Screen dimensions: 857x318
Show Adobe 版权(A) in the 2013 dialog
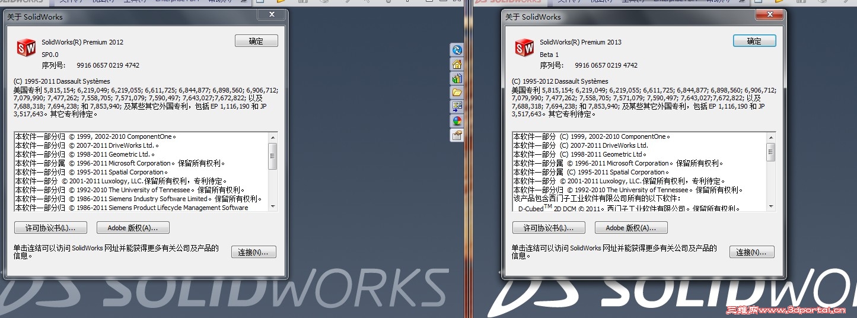pos(631,228)
